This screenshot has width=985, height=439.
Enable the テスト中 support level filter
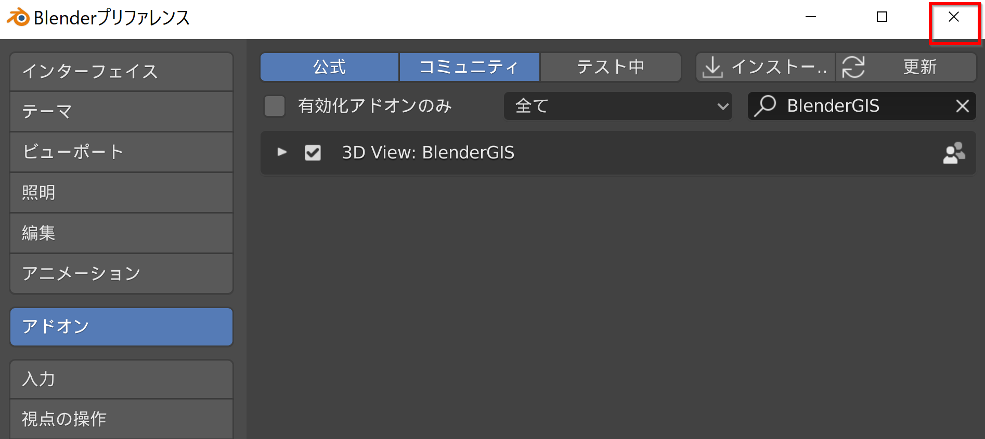[x=611, y=67]
